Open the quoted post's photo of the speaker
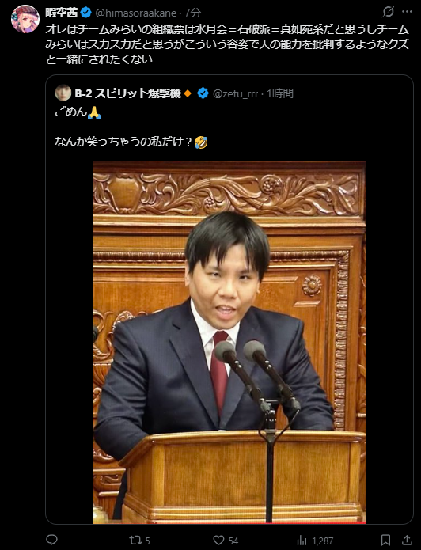The image size is (421, 550). click(229, 342)
